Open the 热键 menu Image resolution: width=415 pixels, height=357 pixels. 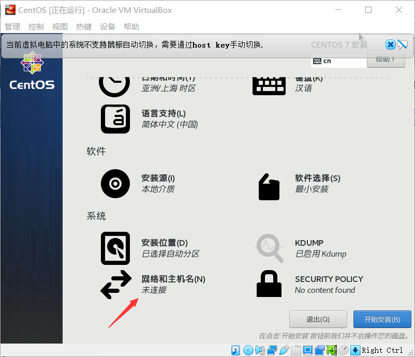[x=84, y=27]
